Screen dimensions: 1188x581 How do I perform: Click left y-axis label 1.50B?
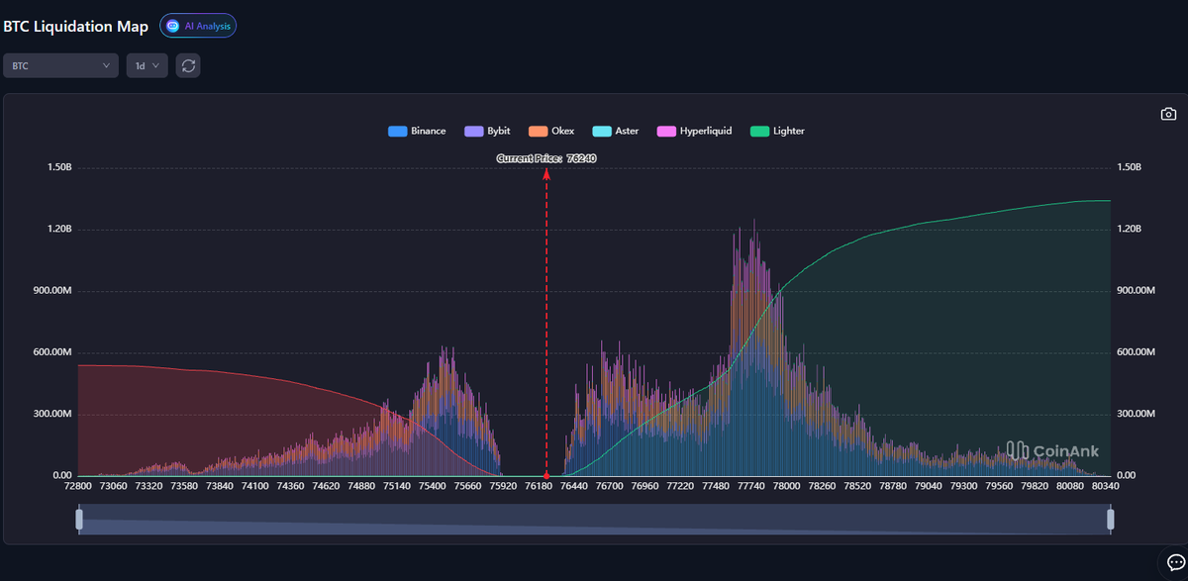pyautogui.click(x=59, y=167)
